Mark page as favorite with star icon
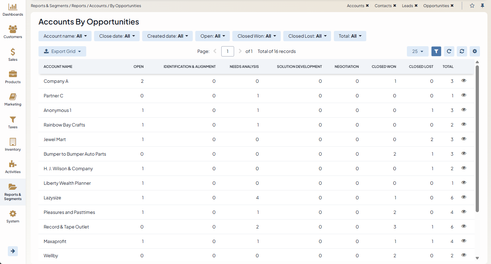The height and width of the screenshot is (264, 491). point(472,6)
